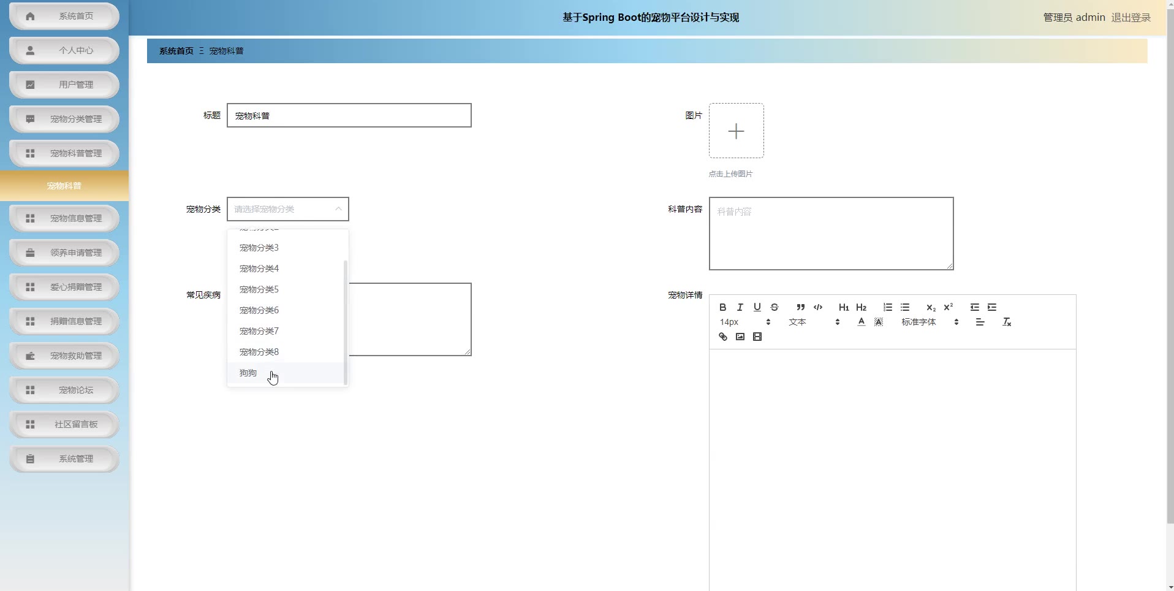Increase indent in editor
Viewport: 1174px width, 591px height.
[x=991, y=307]
